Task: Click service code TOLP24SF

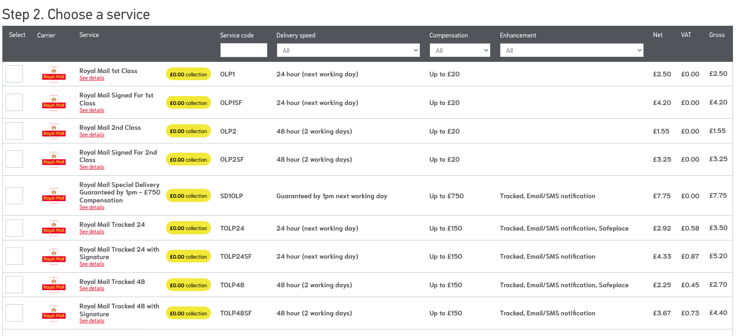Action: (236, 256)
